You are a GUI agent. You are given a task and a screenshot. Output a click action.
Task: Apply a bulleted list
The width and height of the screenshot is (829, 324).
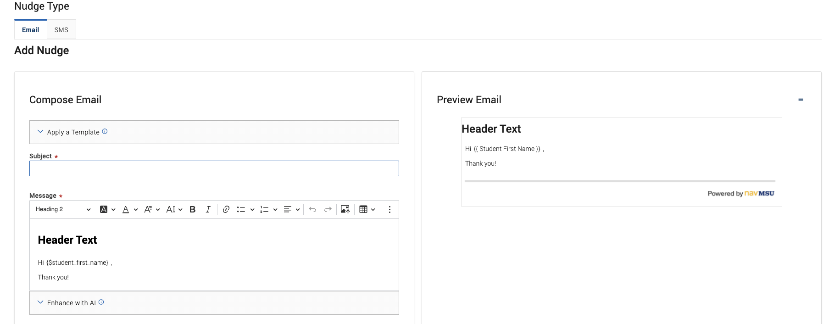click(x=241, y=209)
